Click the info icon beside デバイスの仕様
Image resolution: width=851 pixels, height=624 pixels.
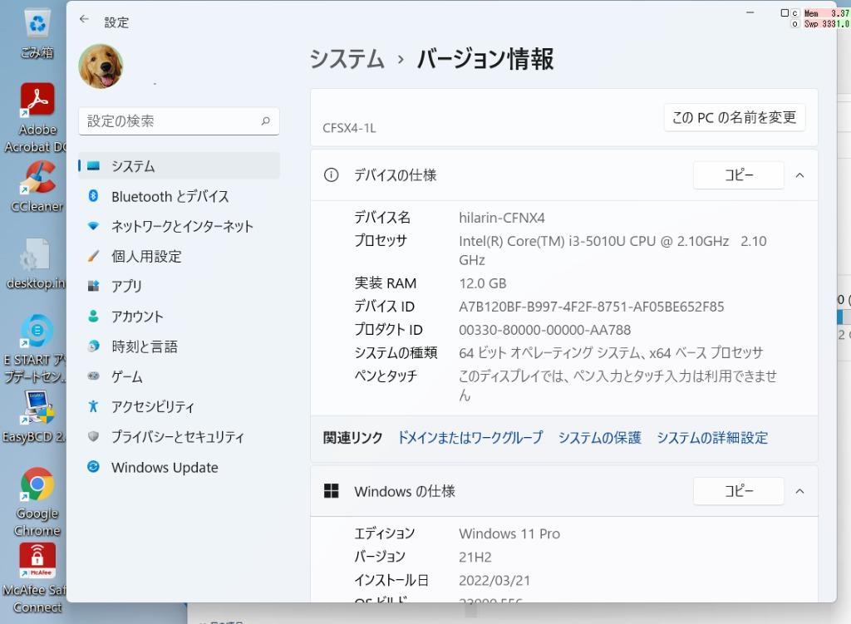[x=331, y=175]
